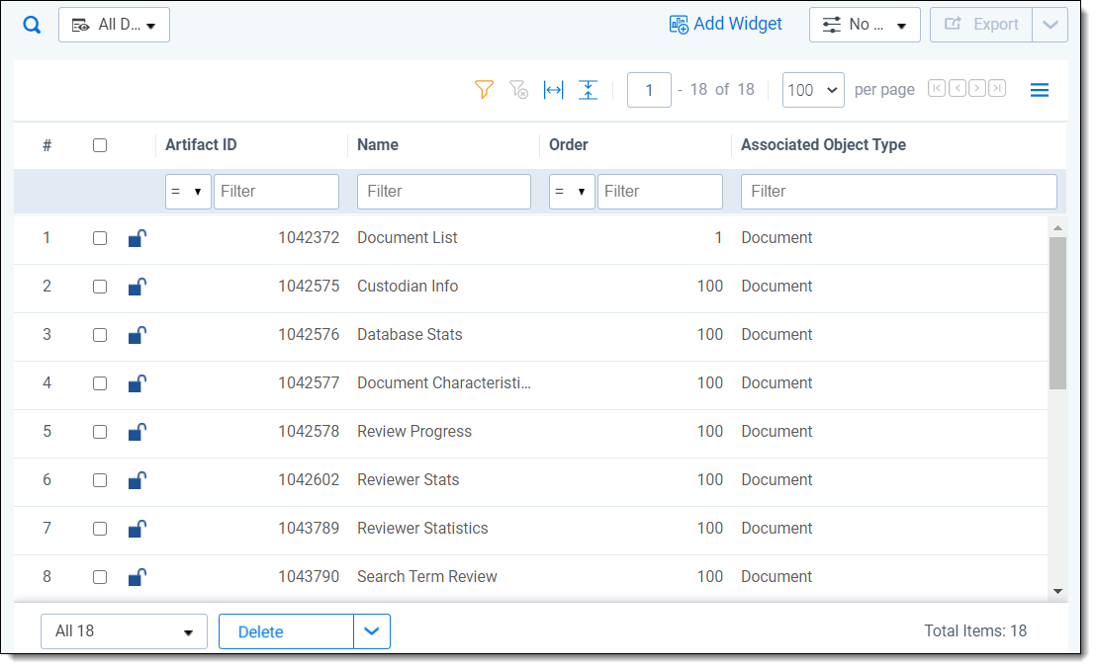The image size is (1096, 669).
Task: Click the lock icon for Document List row
Action: click(x=137, y=238)
